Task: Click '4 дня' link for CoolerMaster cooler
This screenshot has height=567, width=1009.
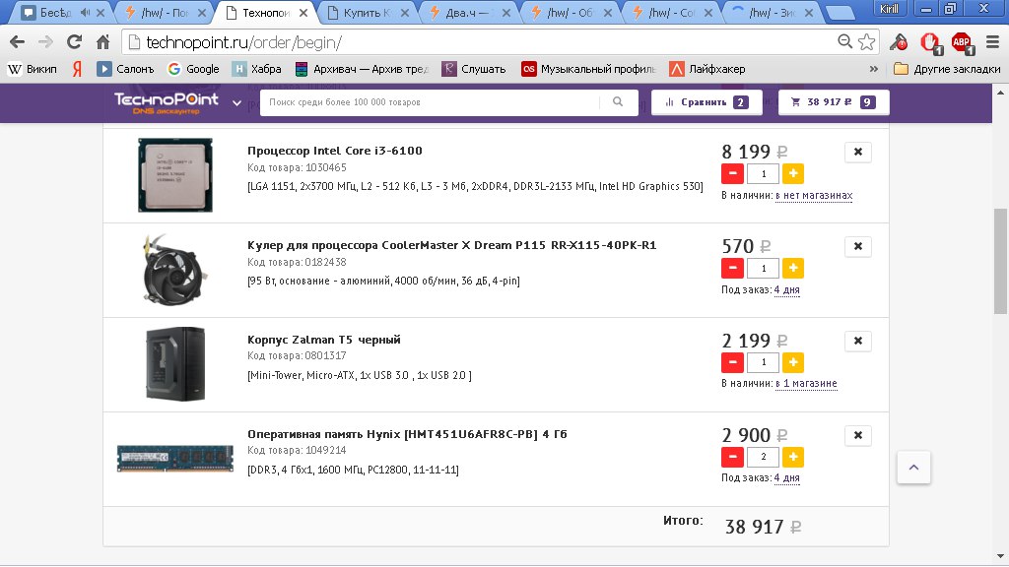Action: click(787, 290)
